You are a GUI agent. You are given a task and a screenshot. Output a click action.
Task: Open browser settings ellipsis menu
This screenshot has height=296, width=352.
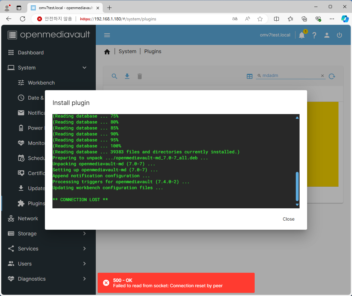pos(332,19)
